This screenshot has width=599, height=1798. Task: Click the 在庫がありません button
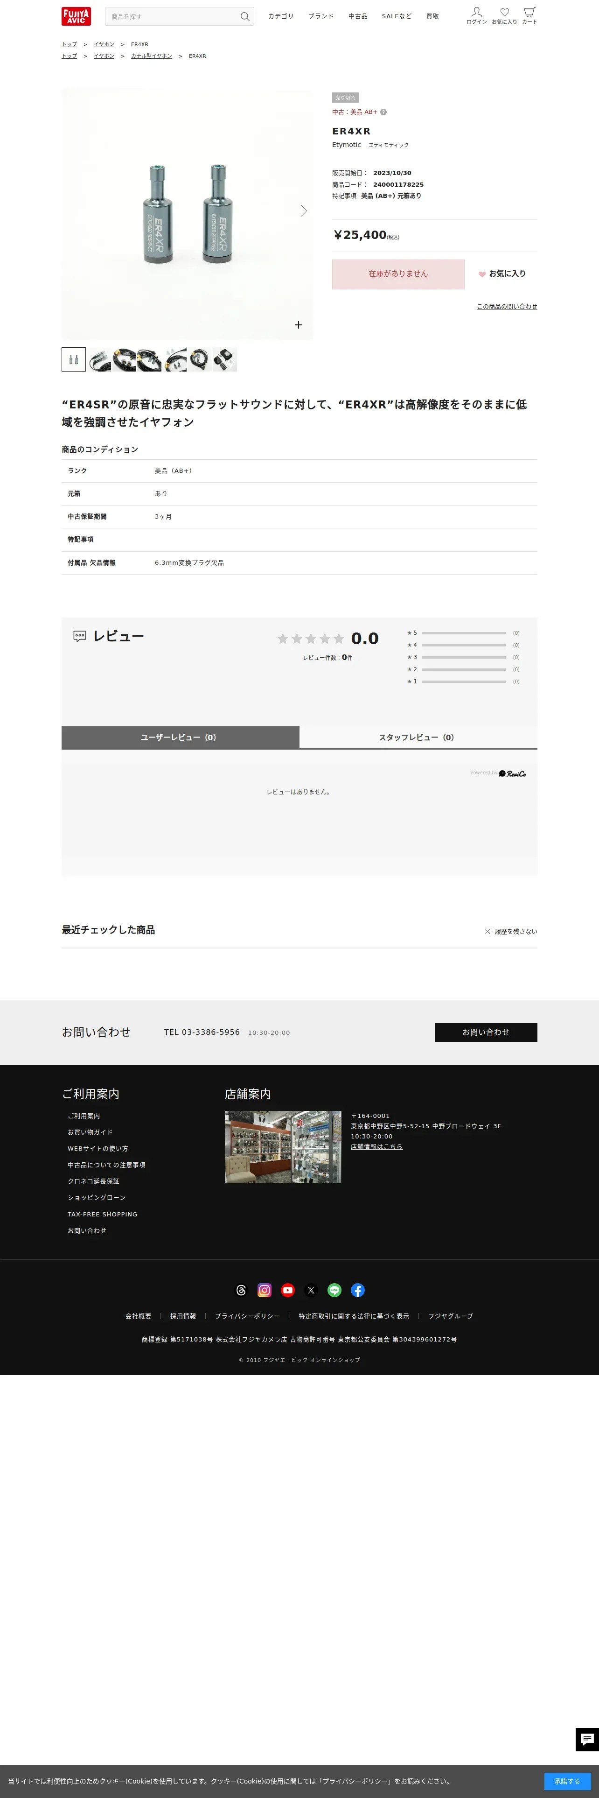click(398, 274)
